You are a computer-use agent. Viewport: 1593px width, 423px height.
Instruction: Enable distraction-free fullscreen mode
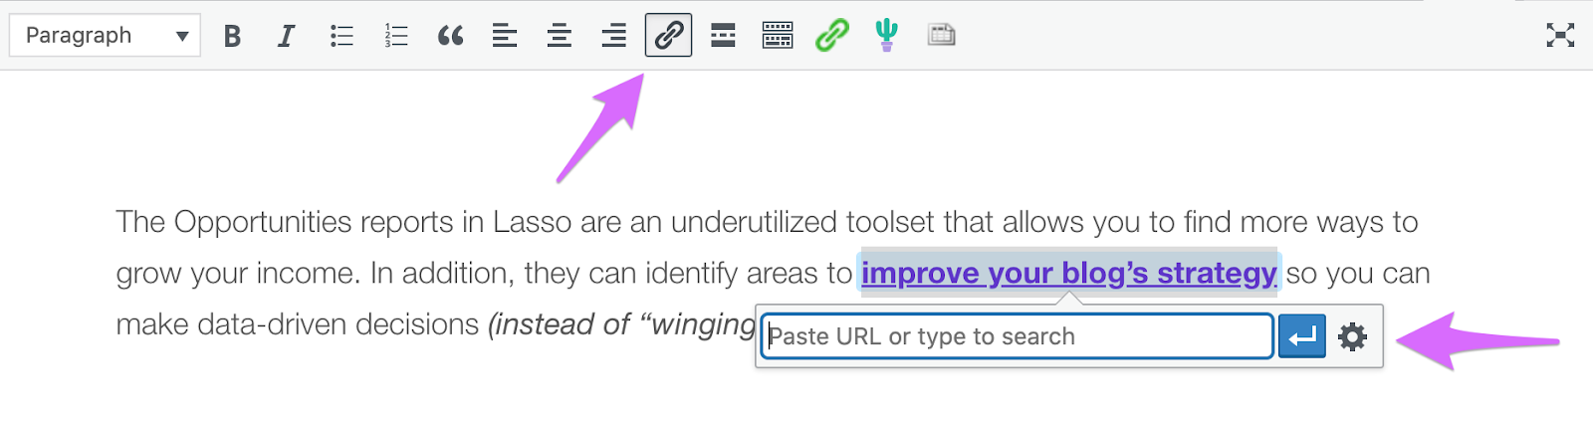point(1560,36)
